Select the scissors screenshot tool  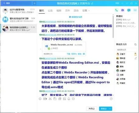[x=50, y=99]
